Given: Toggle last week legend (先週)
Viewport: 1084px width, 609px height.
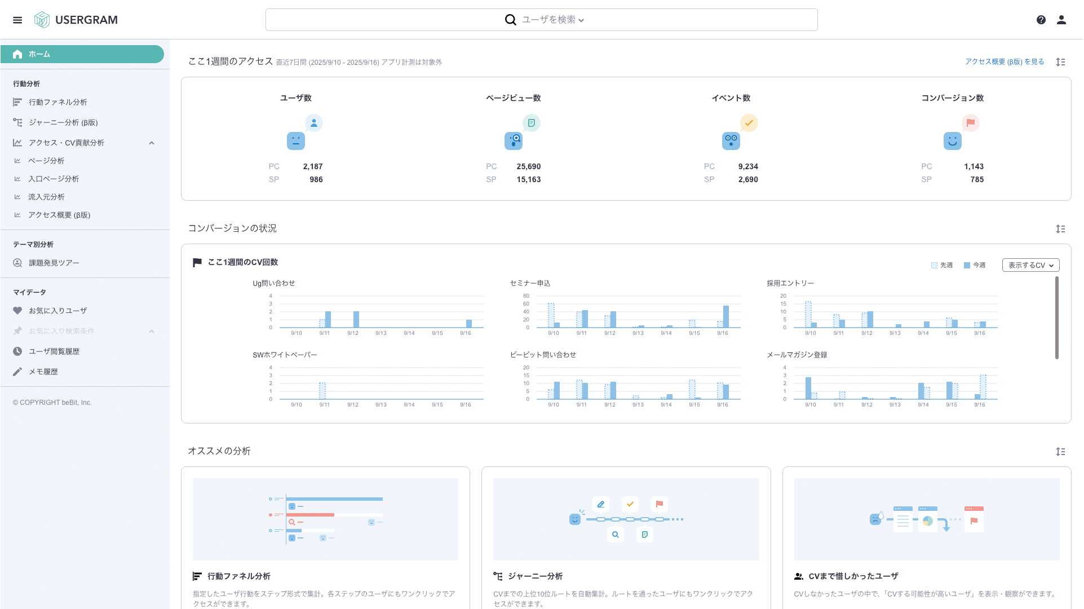Looking at the screenshot, I should coord(942,265).
